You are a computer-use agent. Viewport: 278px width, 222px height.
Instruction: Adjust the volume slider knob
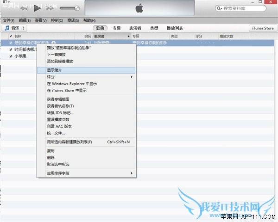tap(77, 8)
